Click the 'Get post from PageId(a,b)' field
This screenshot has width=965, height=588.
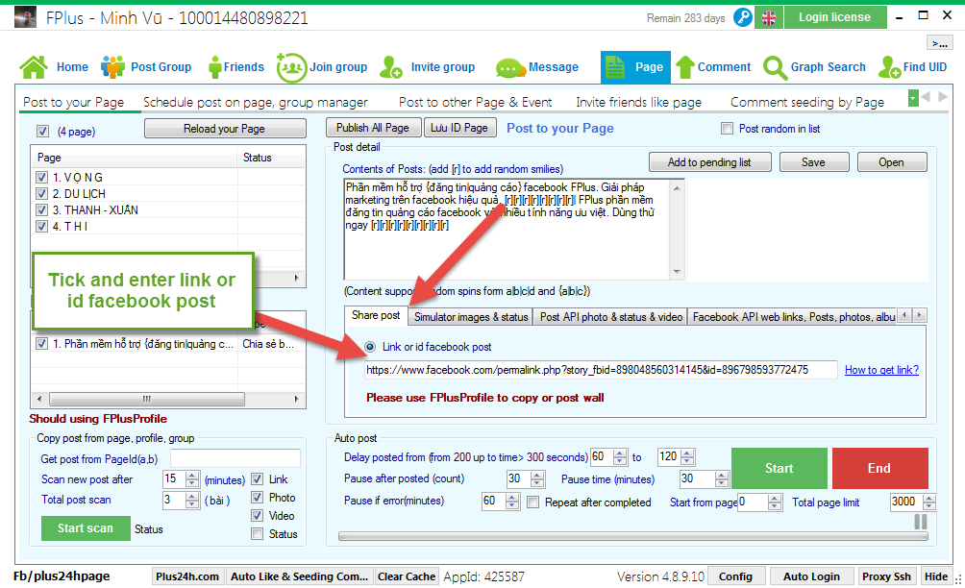tap(235, 458)
